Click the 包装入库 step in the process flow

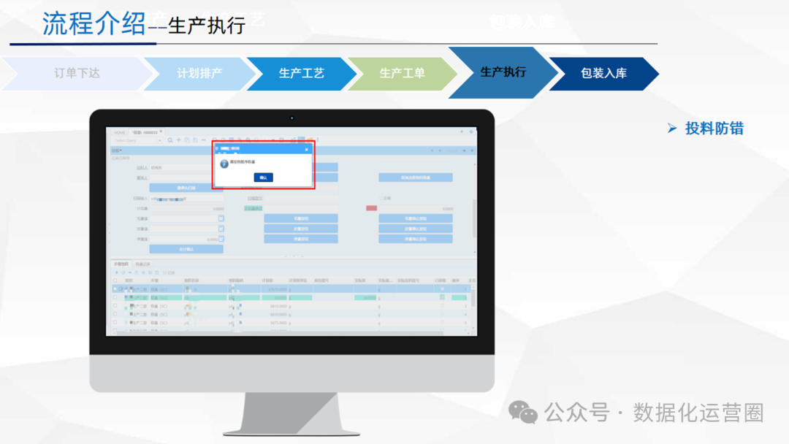[604, 74]
